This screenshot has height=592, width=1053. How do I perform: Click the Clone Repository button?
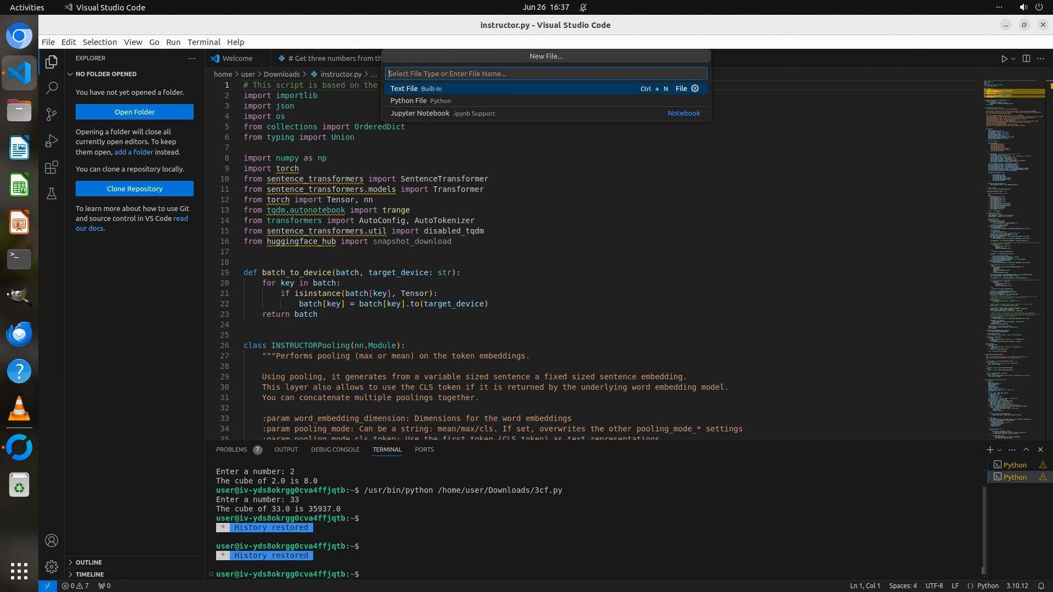coord(134,189)
